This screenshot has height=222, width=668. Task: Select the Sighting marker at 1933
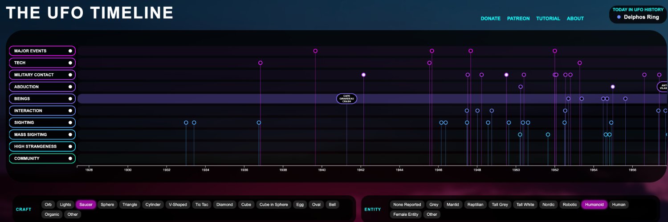186,123
